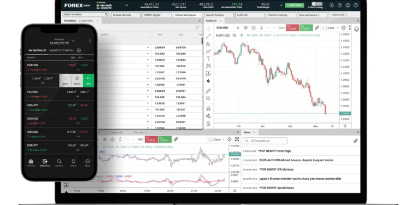Open the Market Analysis tab
Viewport: 410px width, 205px height.
pyautogui.click(x=219, y=15)
